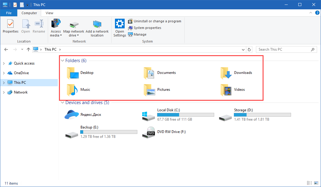Select the Access media icon

point(56,27)
